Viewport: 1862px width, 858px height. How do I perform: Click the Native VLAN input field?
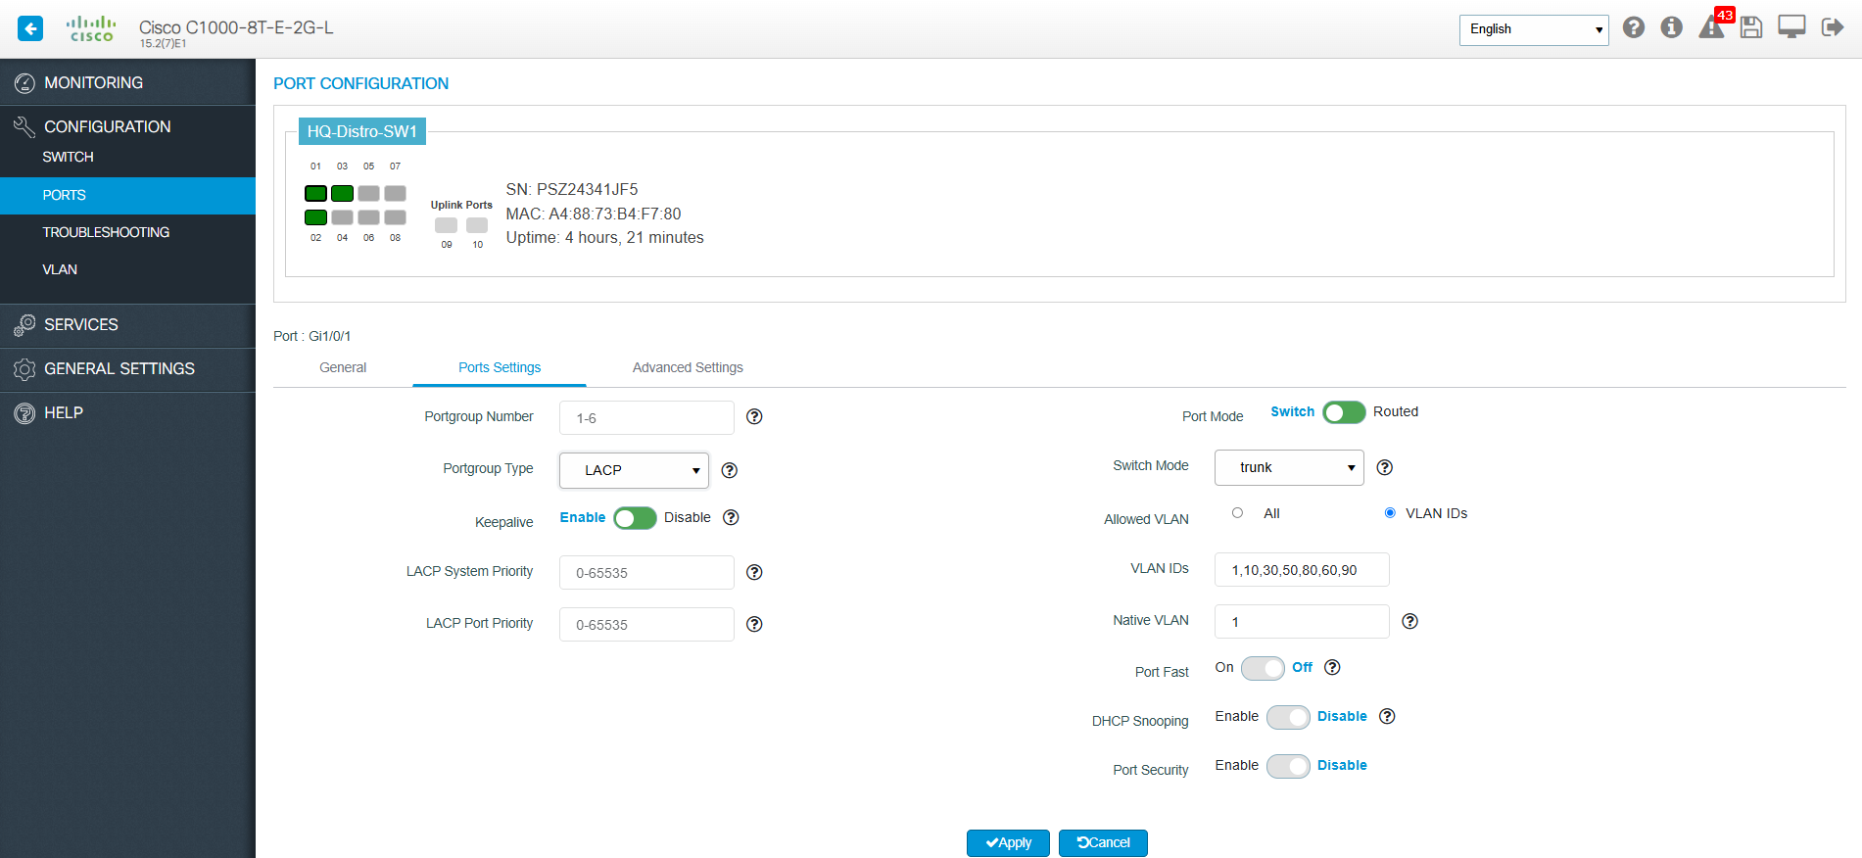tap(1302, 621)
